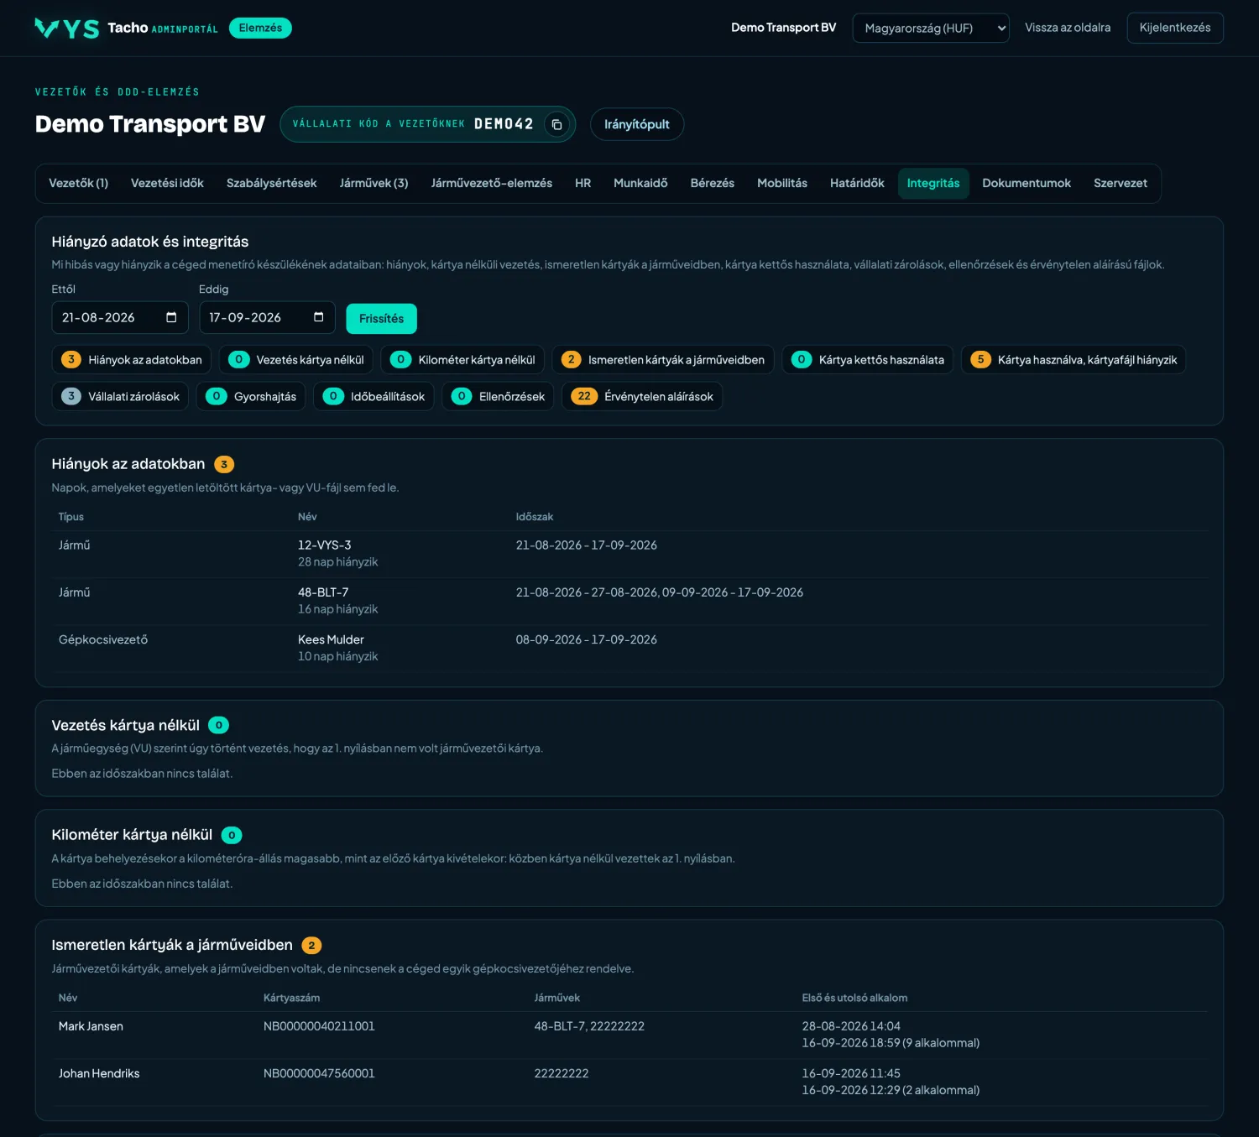Open calendar picker for Ettől date

171,318
